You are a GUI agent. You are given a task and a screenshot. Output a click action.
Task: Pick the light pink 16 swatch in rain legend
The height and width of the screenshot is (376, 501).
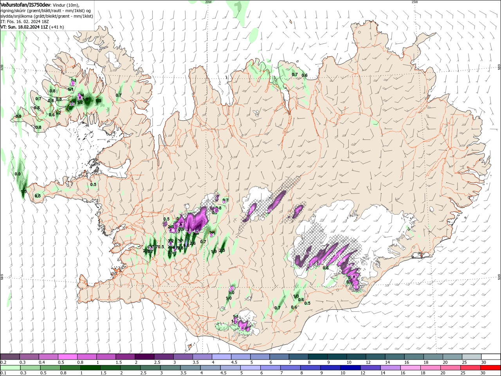[411, 368]
